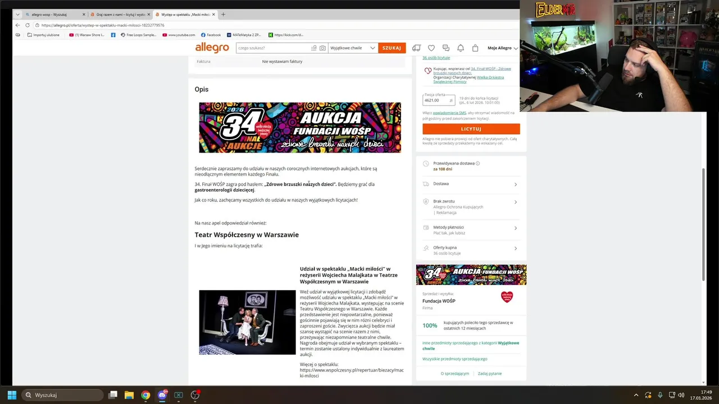The height and width of the screenshot is (404, 719).
Task: Open File Explorer from the taskbar
Action: (x=129, y=395)
